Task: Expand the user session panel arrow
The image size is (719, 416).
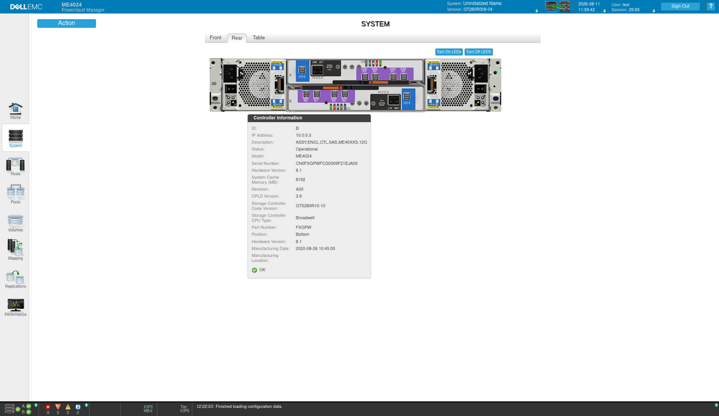Action: tap(654, 11)
